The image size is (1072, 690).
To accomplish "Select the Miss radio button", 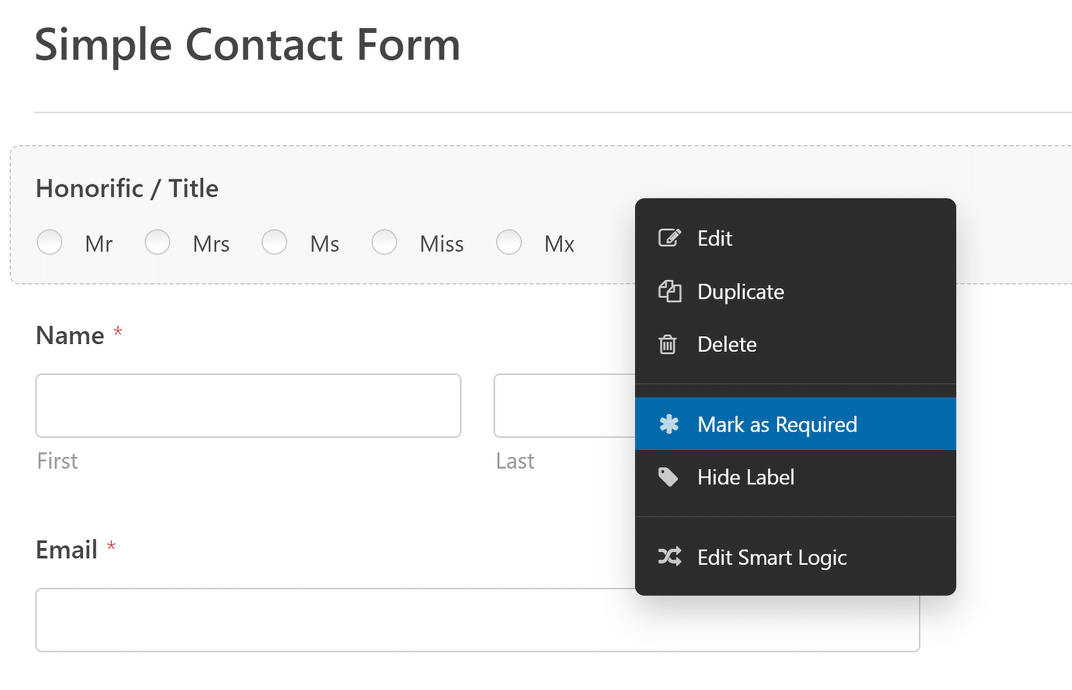I will tap(385, 242).
